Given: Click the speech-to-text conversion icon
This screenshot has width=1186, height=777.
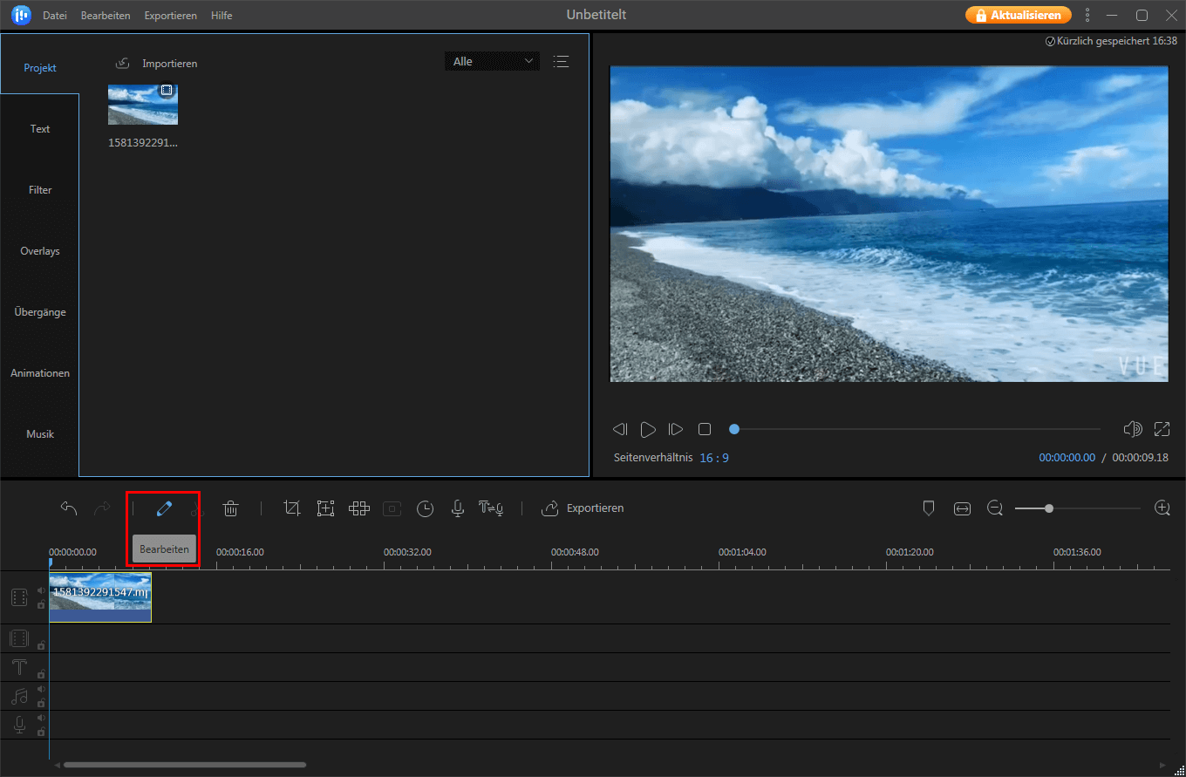Looking at the screenshot, I should [x=491, y=508].
